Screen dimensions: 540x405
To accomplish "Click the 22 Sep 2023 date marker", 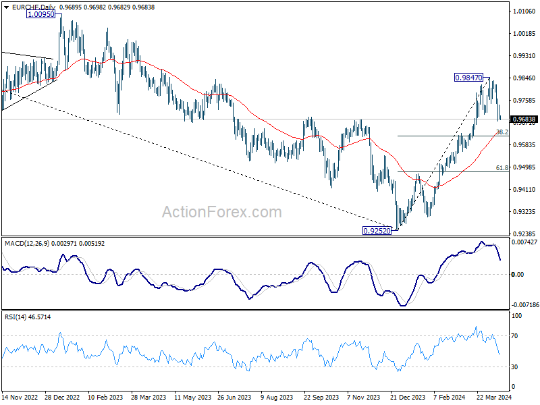I will (321, 397).
